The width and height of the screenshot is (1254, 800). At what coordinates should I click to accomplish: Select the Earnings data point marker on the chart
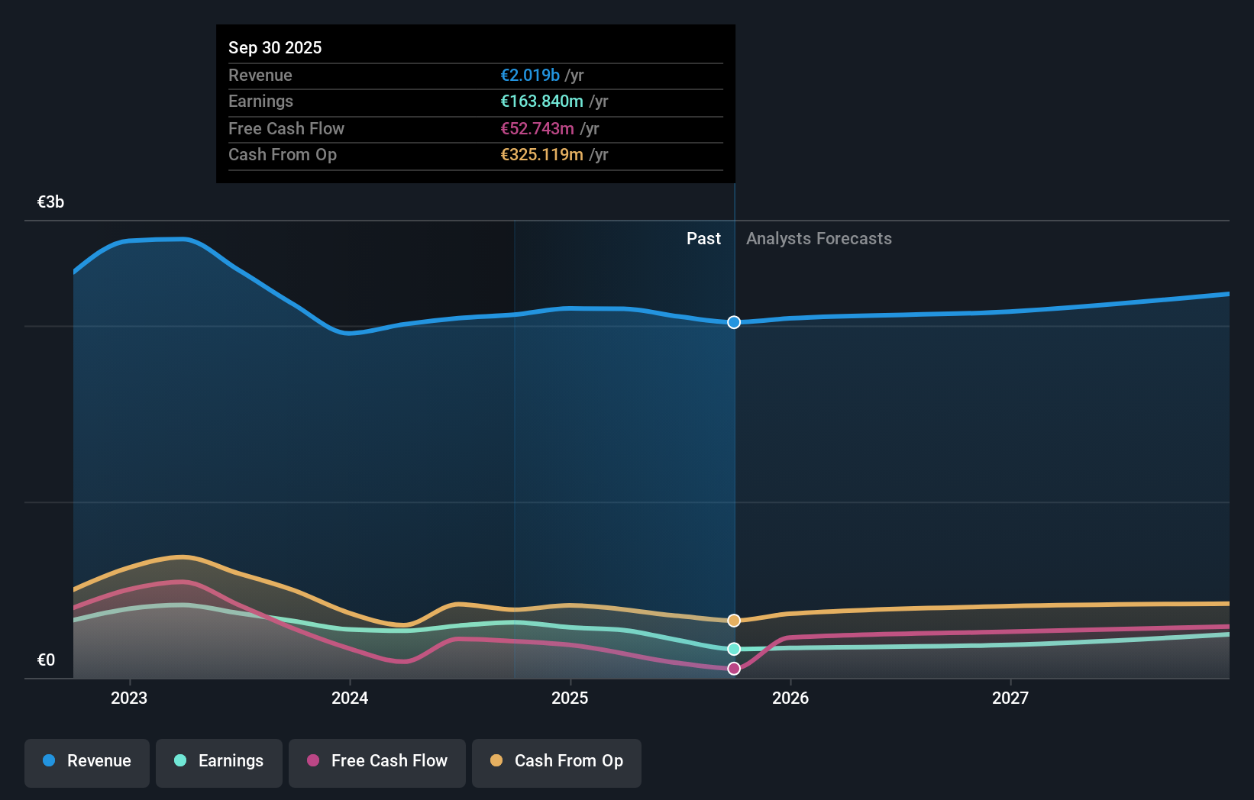[733, 649]
